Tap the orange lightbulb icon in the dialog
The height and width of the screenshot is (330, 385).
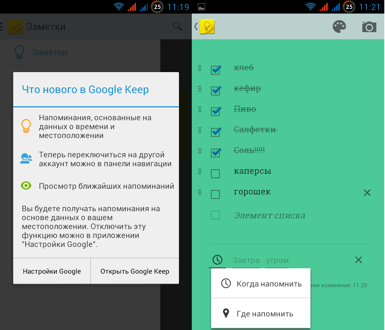tap(26, 126)
